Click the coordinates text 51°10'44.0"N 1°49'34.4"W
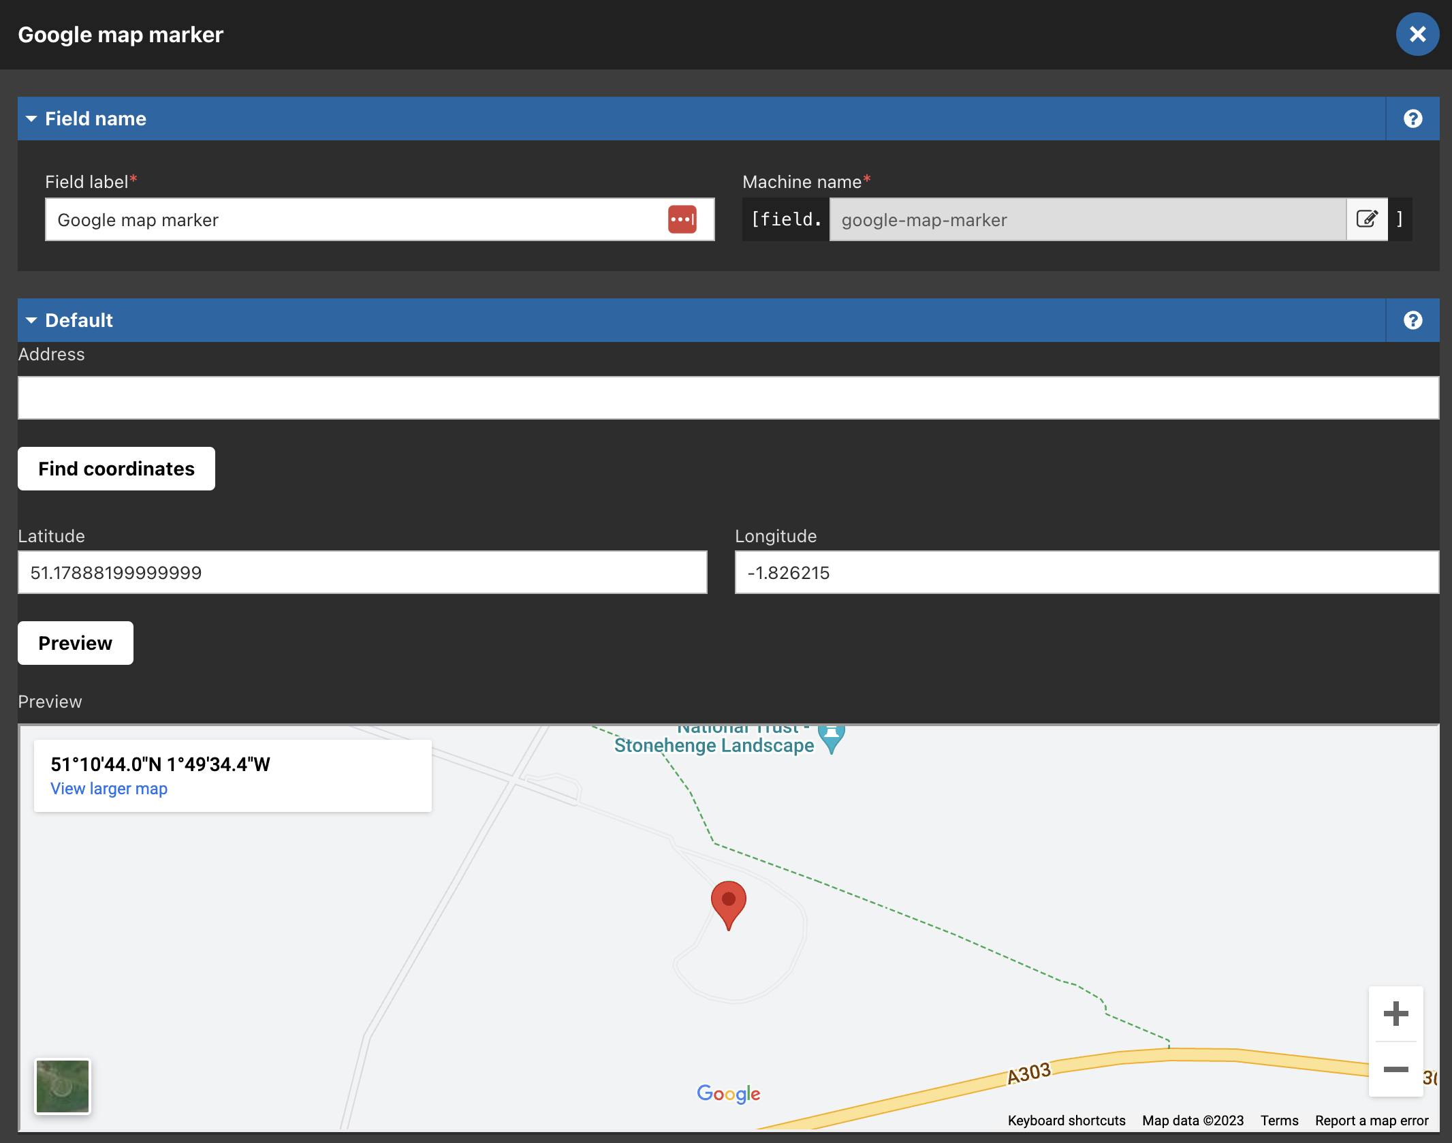The image size is (1452, 1143). [x=161, y=764]
